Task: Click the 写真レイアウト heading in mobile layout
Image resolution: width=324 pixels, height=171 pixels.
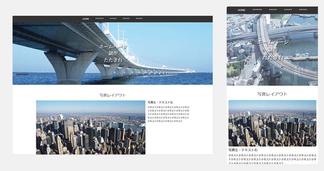Action: tap(273, 94)
